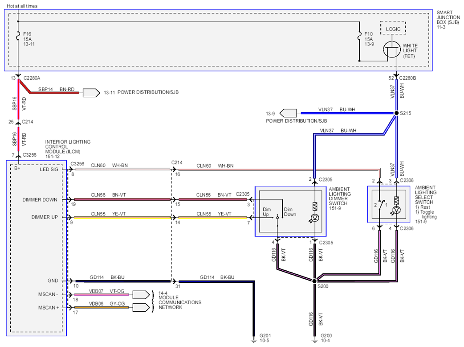Screen dimensions: 464x347
Task: Open the MSCAN - network reference arrow
Action: pos(141,294)
